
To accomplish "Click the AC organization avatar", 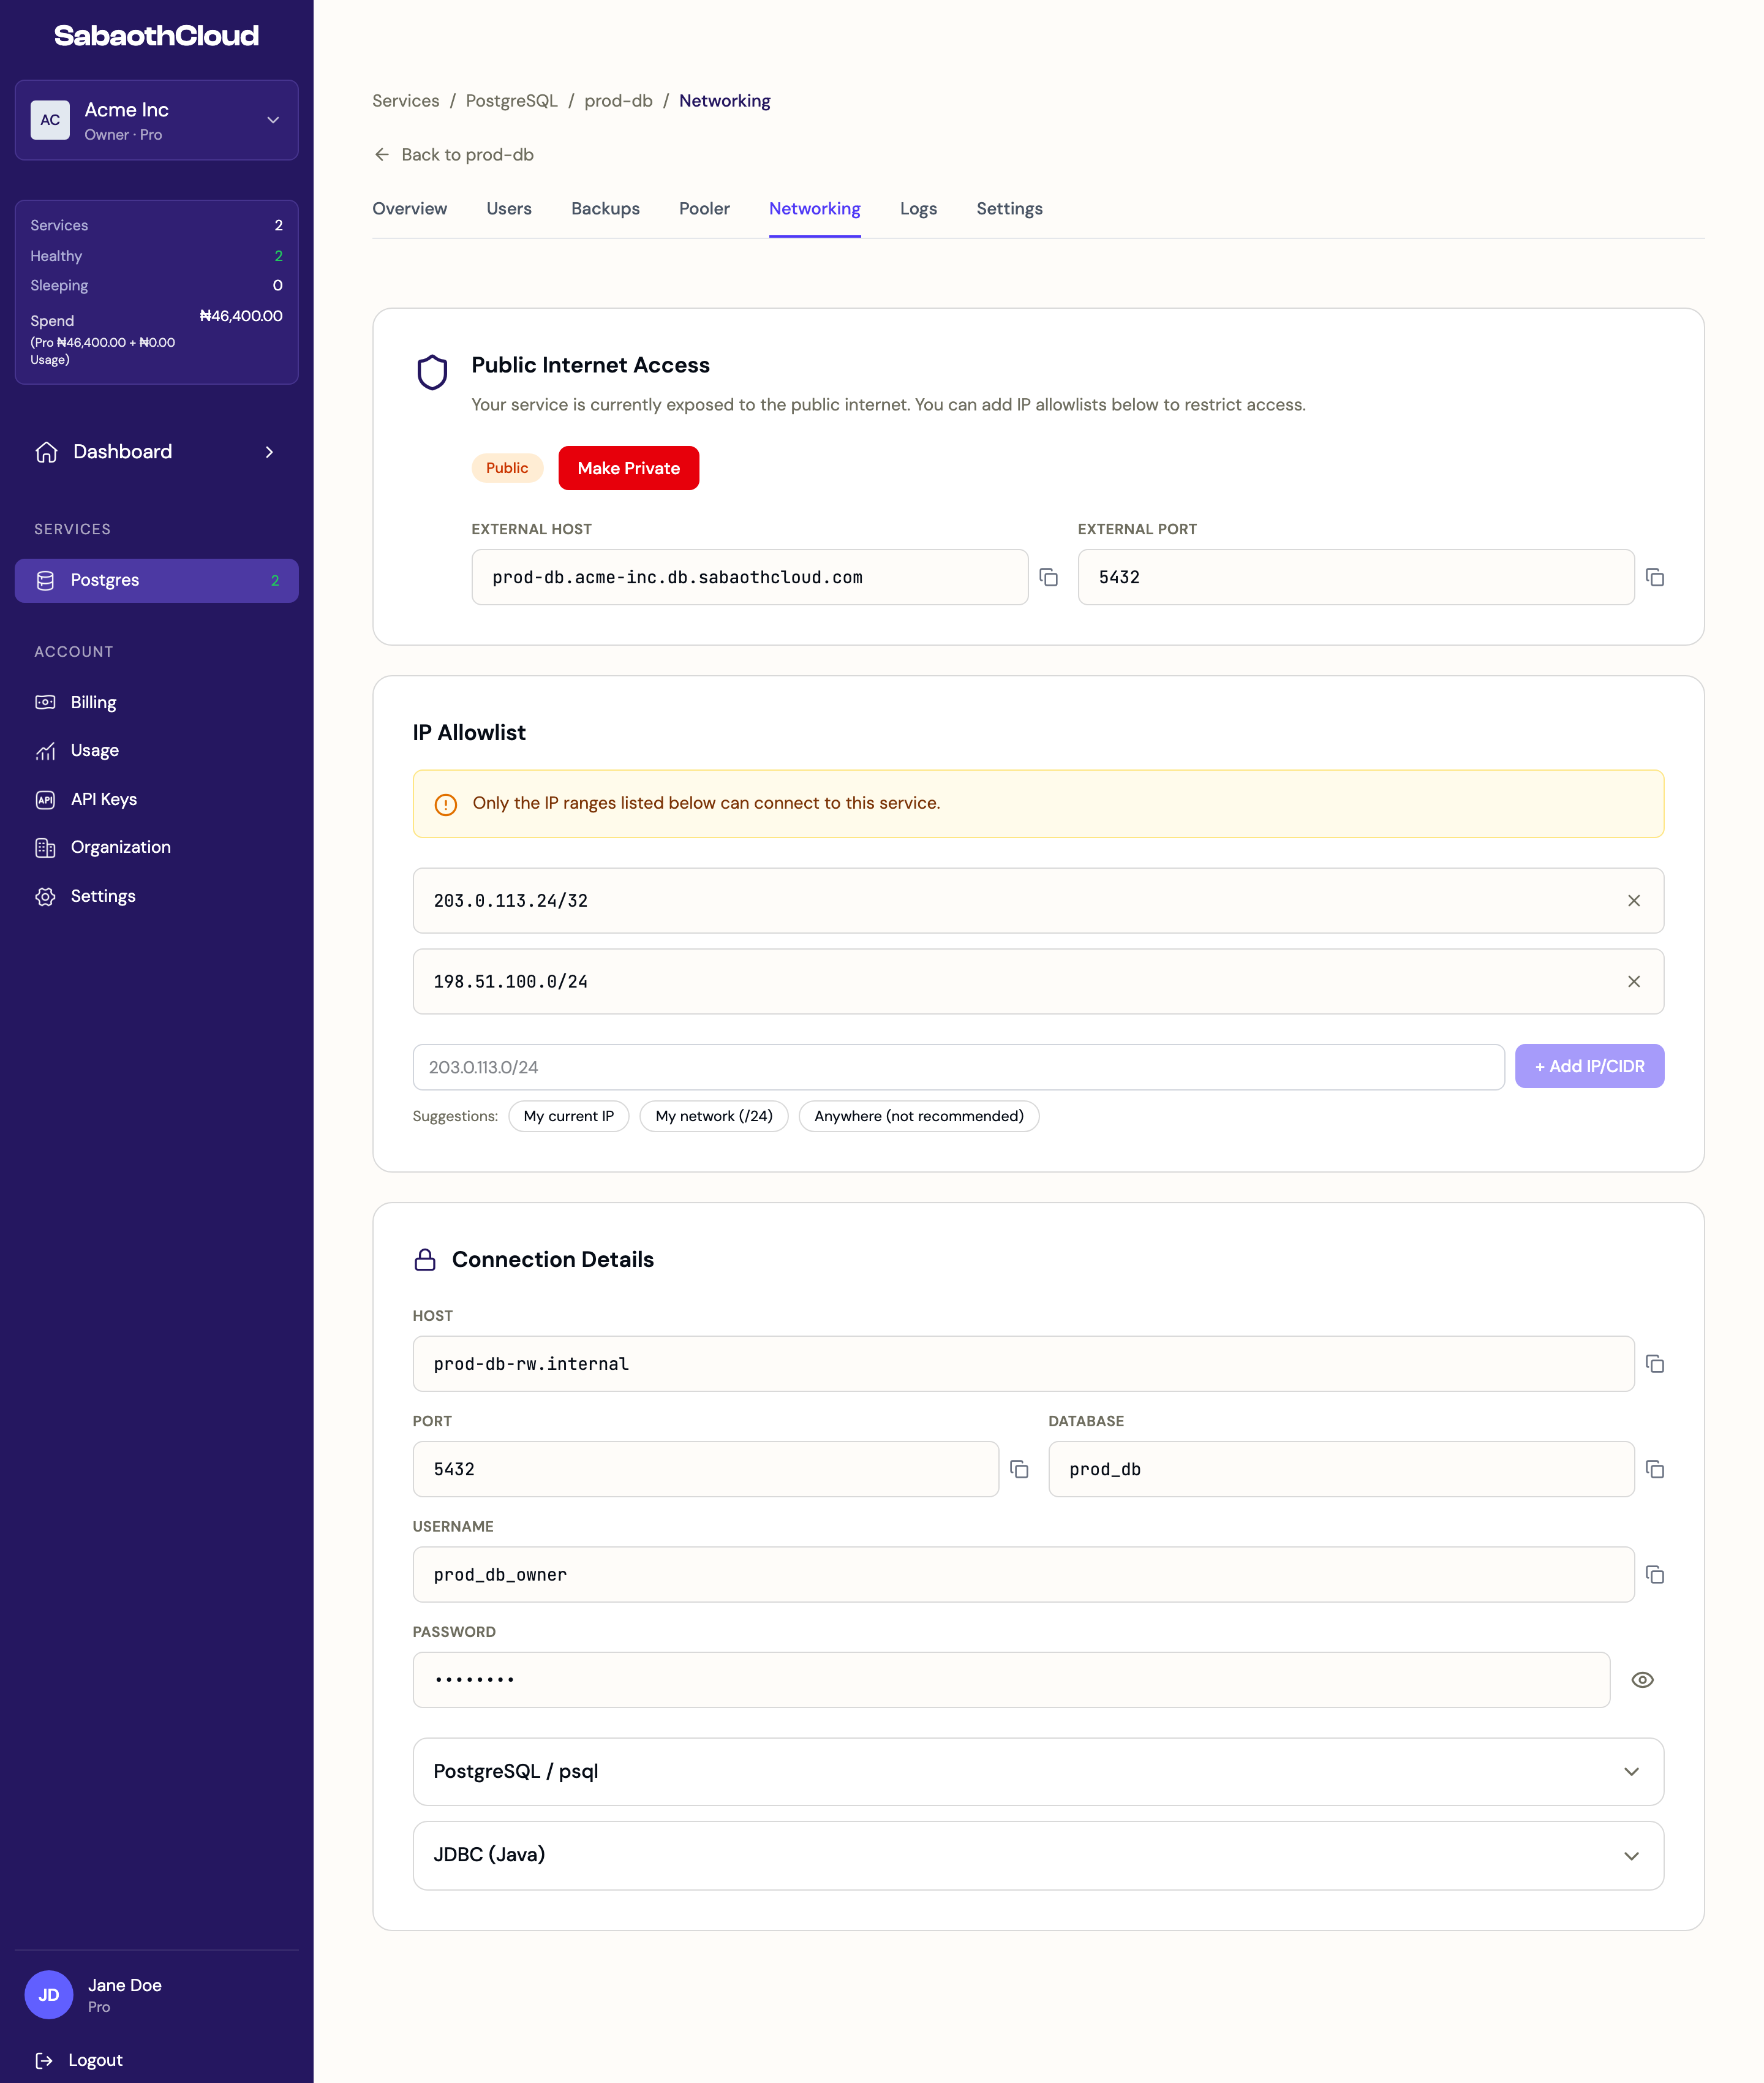I will click(50, 120).
